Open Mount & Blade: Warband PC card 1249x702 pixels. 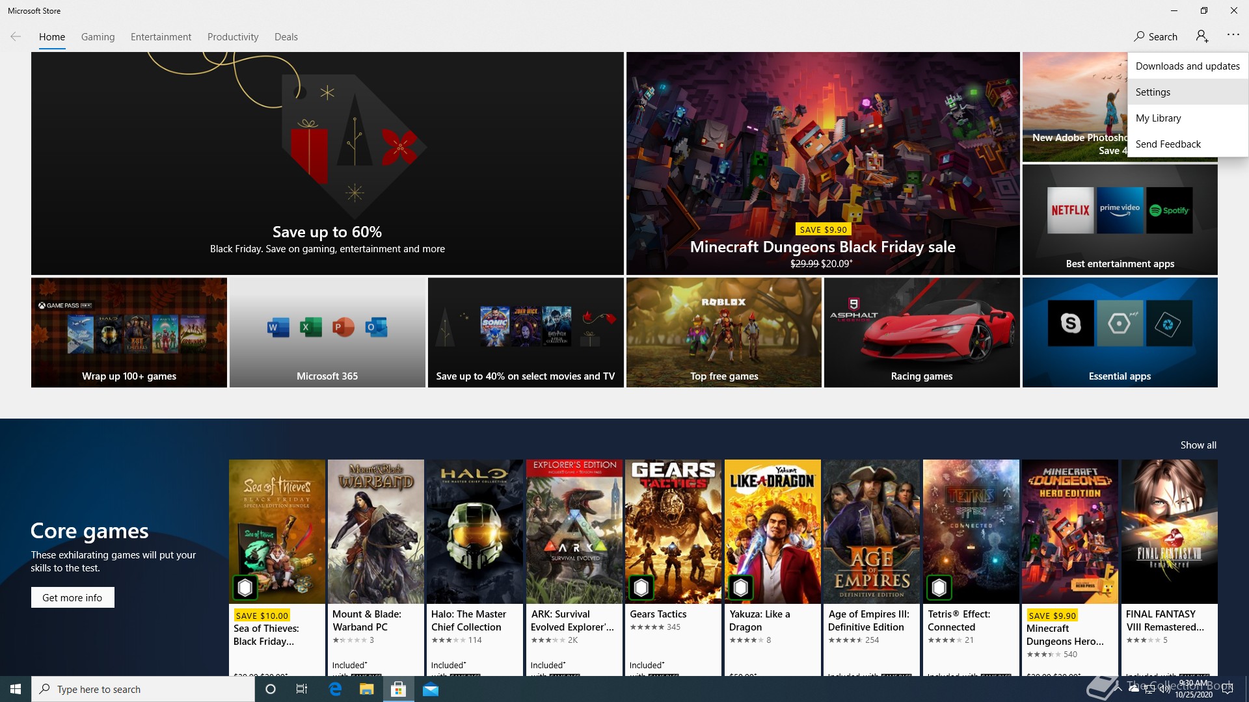(x=376, y=567)
